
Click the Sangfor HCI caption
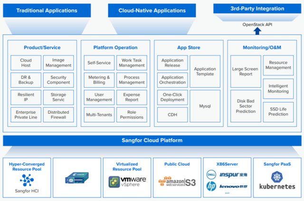point(27,191)
